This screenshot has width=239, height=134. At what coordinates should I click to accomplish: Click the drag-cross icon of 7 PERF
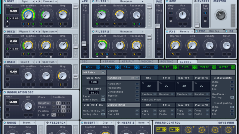click(x=214, y=67)
